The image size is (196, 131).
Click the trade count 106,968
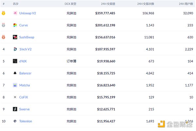coord(148,13)
